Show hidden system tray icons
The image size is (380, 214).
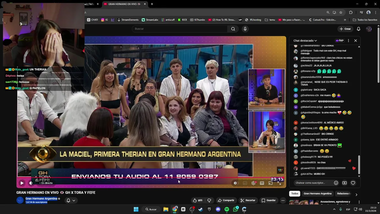[x=334, y=209]
